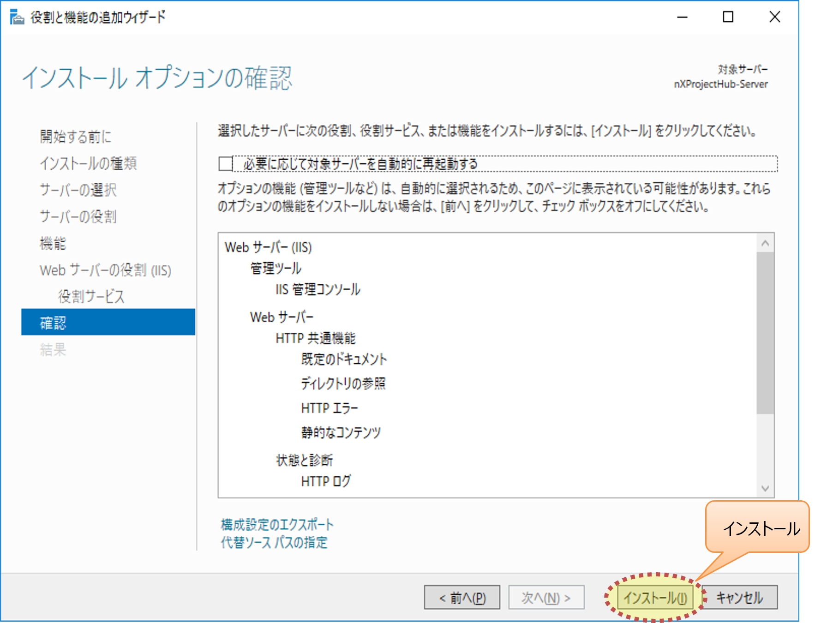This screenshot has width=815, height=623.
Task: Click the wizard icon in title bar
Action: 17,18
